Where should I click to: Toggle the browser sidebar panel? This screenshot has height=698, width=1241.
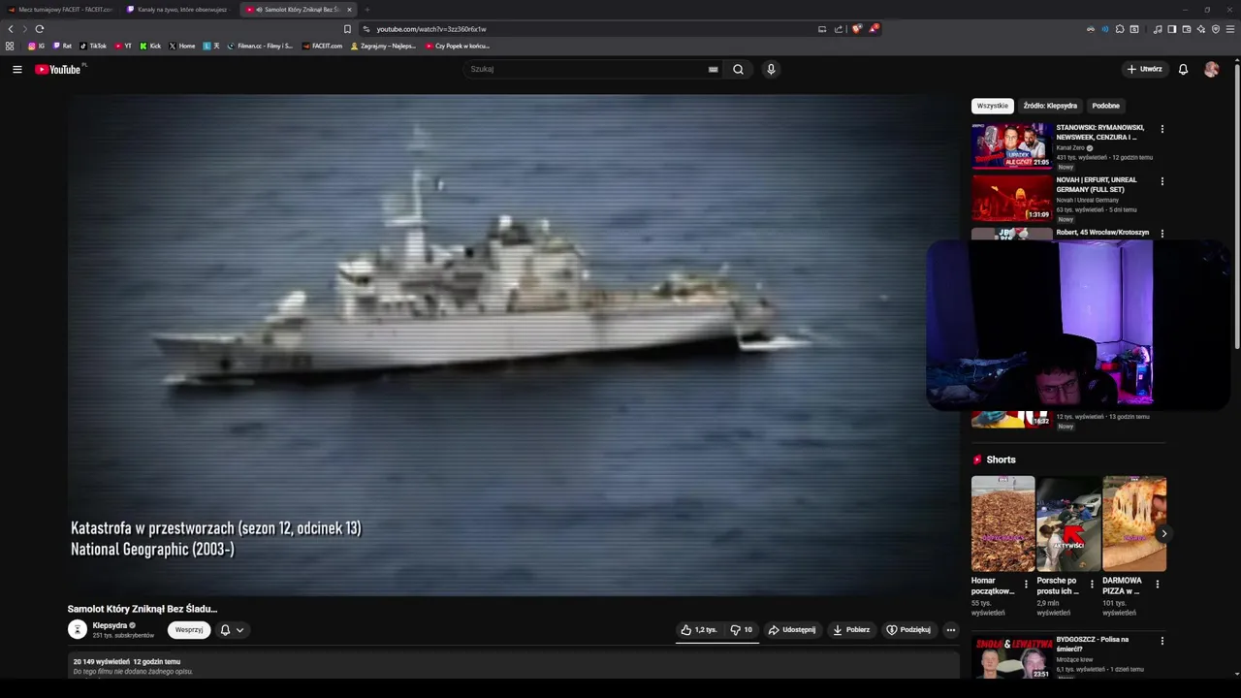1171,29
